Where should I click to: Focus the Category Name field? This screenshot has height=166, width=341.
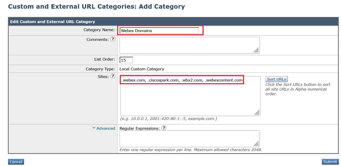(159, 30)
